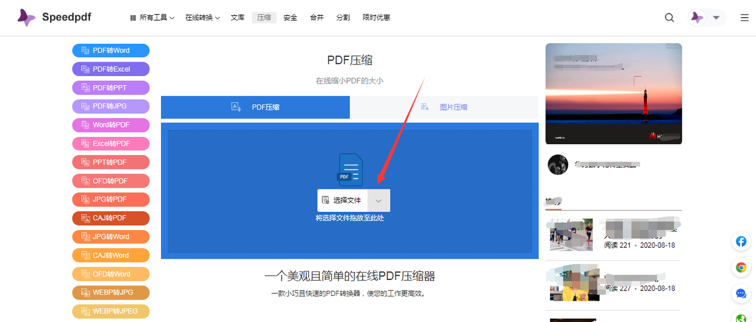Click Excel转PDF sidebar button
756x322 pixels.
(111, 144)
